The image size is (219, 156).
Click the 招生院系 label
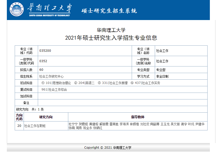[x=26, y=76]
